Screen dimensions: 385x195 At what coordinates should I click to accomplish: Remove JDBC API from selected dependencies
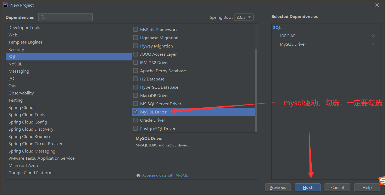pos(373,36)
